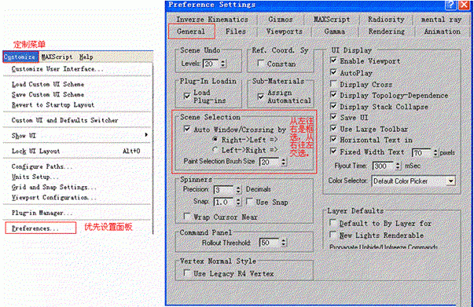Toggle Save UI checkbox
This screenshot has width=474, height=307.
click(333, 117)
